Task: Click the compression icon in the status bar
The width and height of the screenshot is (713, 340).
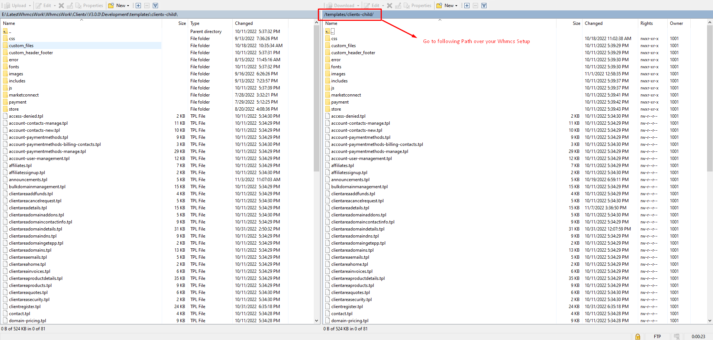Action: 677,336
